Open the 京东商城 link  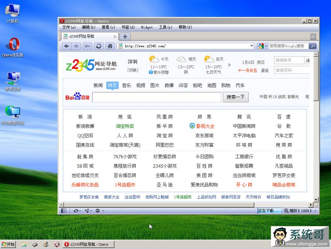(x=204, y=135)
